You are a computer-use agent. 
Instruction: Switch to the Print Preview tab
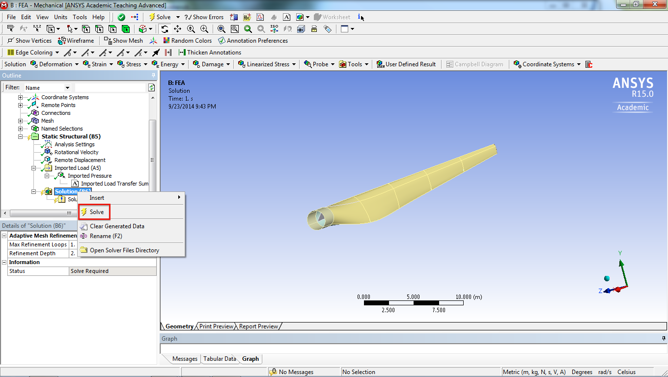pos(216,326)
